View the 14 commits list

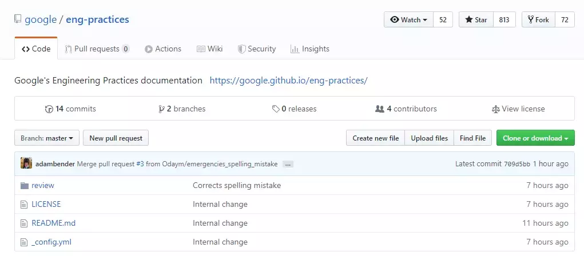click(70, 109)
